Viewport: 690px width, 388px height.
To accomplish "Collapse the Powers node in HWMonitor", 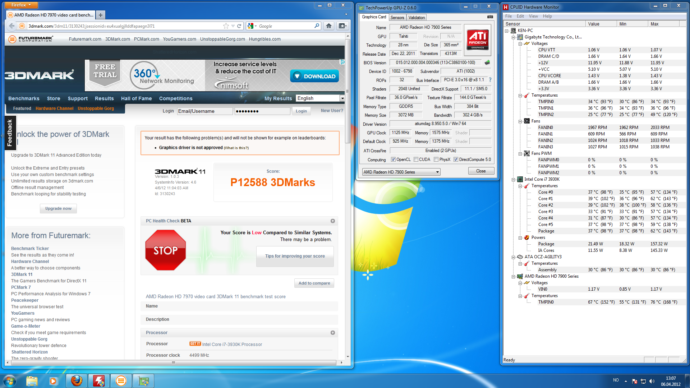I will point(520,237).
